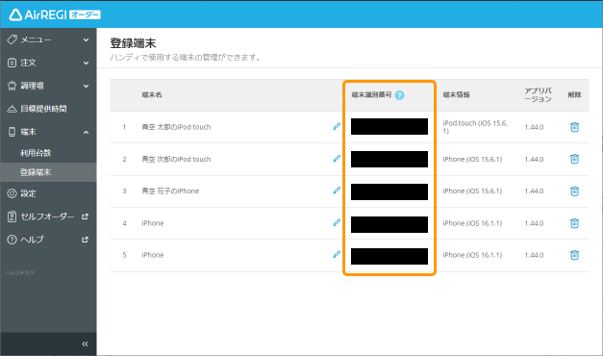The image size is (603, 356).
Task: Expand the 注文 chevron arrow
Action: [87, 63]
